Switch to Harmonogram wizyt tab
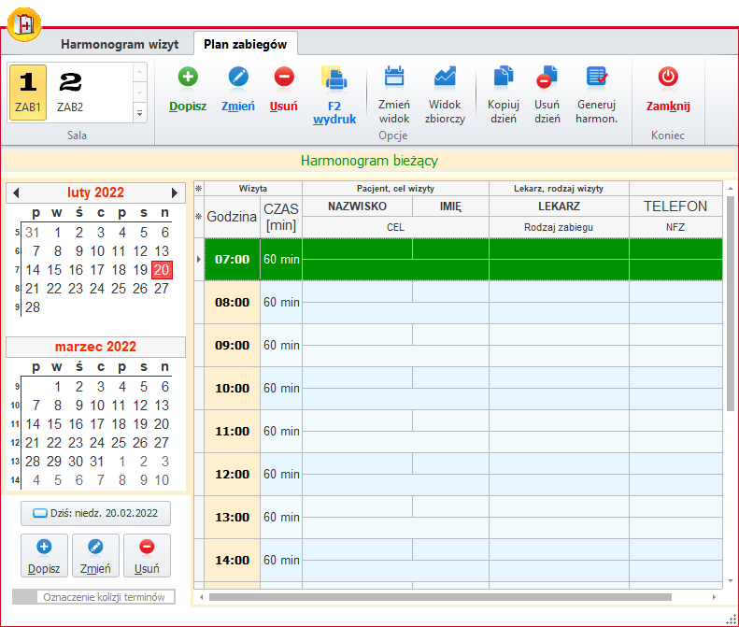The height and width of the screenshot is (627, 739). [x=120, y=44]
